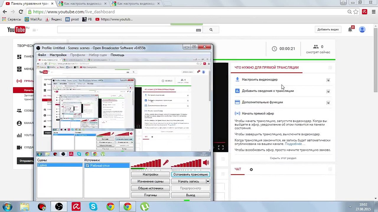The width and height of the screenshot is (378, 212).
Task: Expand Настроить видеокодер section
Action: 328,80
